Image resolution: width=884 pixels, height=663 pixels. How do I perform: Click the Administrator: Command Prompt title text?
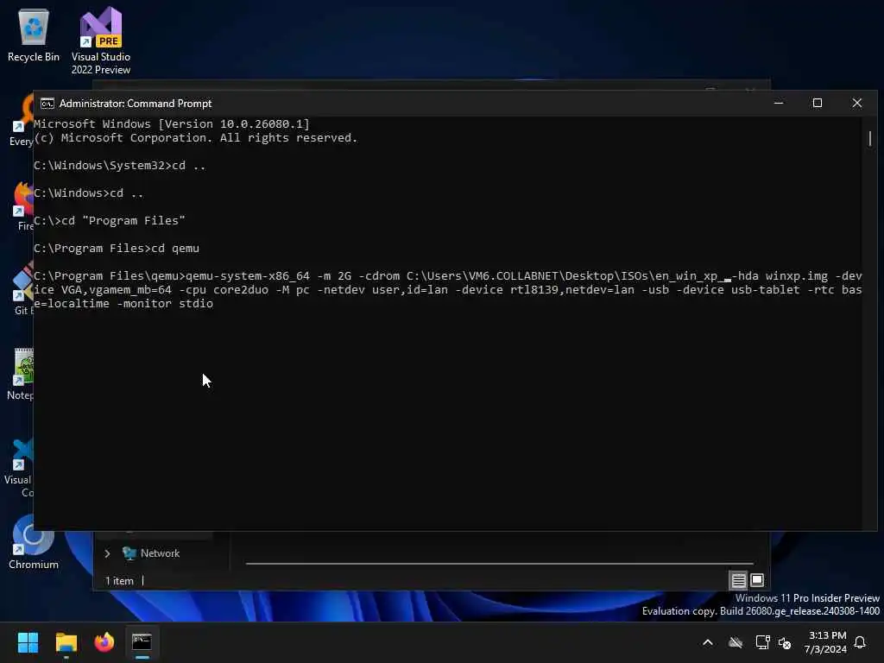(x=136, y=104)
